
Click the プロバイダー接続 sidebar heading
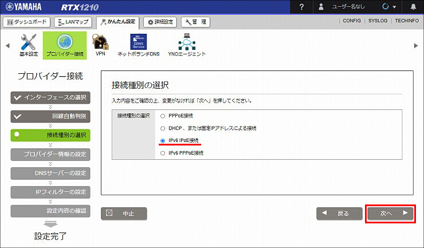pos(50,76)
